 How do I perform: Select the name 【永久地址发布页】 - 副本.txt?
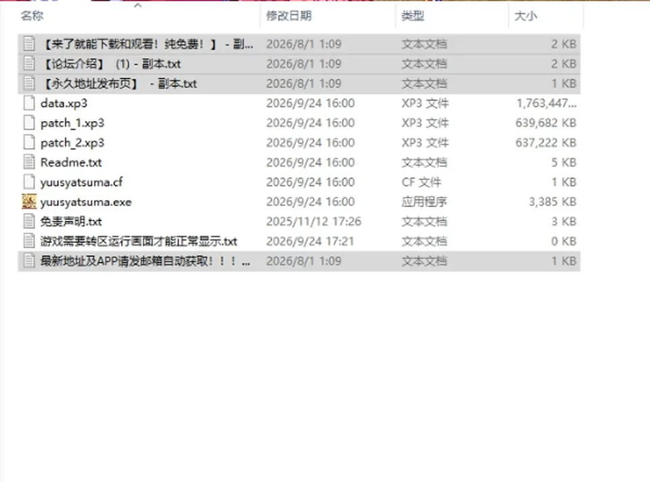point(119,84)
